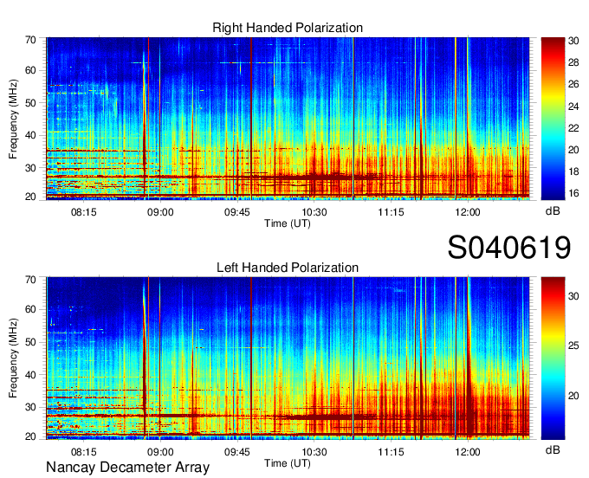Pick the 11:15 tick of left-handed plot
The height and width of the screenshot is (478, 589).
pyautogui.click(x=391, y=452)
